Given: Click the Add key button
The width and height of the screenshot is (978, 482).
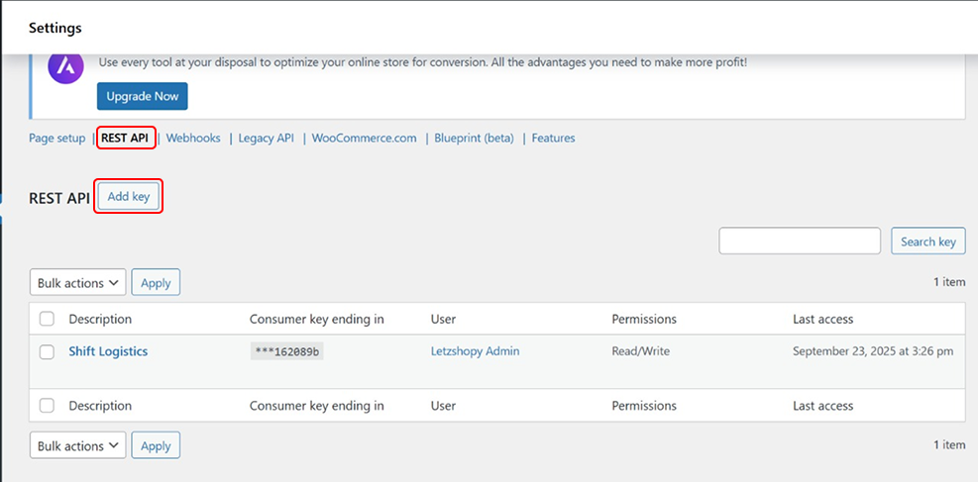Looking at the screenshot, I should (x=128, y=197).
